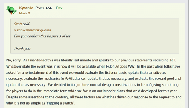Click the 'flipping a switch' phrase
Viewport: 189px width, 108px height.
[x=60, y=103]
